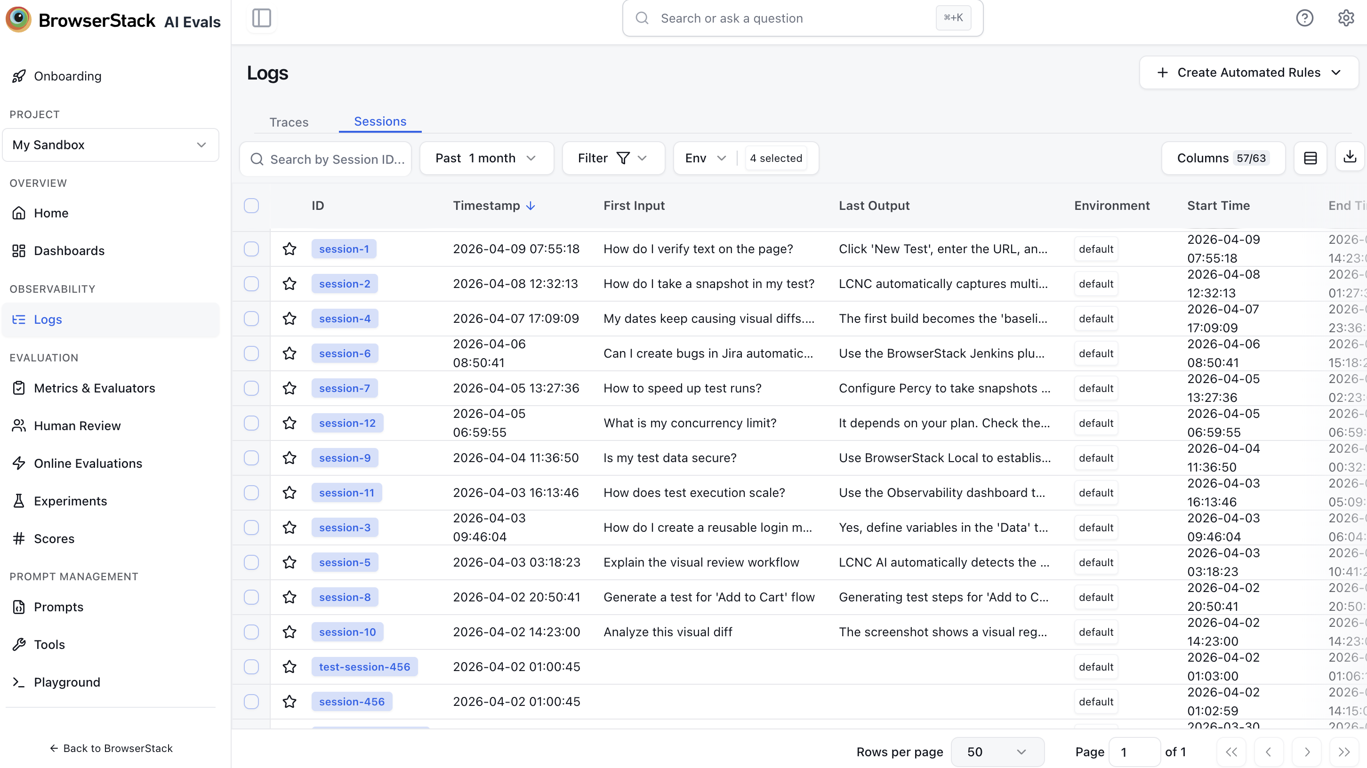Sort by Timestamp column arrow
The height and width of the screenshot is (768, 1367).
pos(531,206)
